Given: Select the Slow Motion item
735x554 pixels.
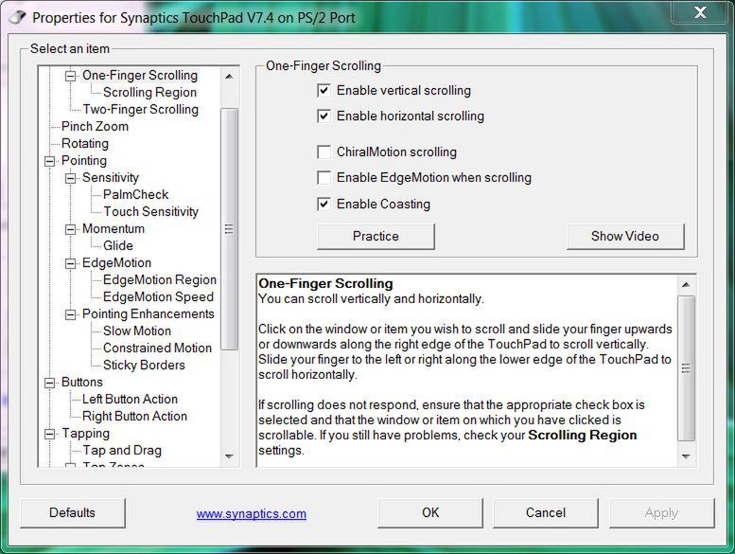Looking at the screenshot, I should click(137, 331).
